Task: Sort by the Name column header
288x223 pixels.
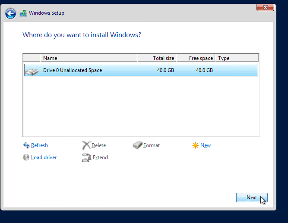Action: pos(89,58)
